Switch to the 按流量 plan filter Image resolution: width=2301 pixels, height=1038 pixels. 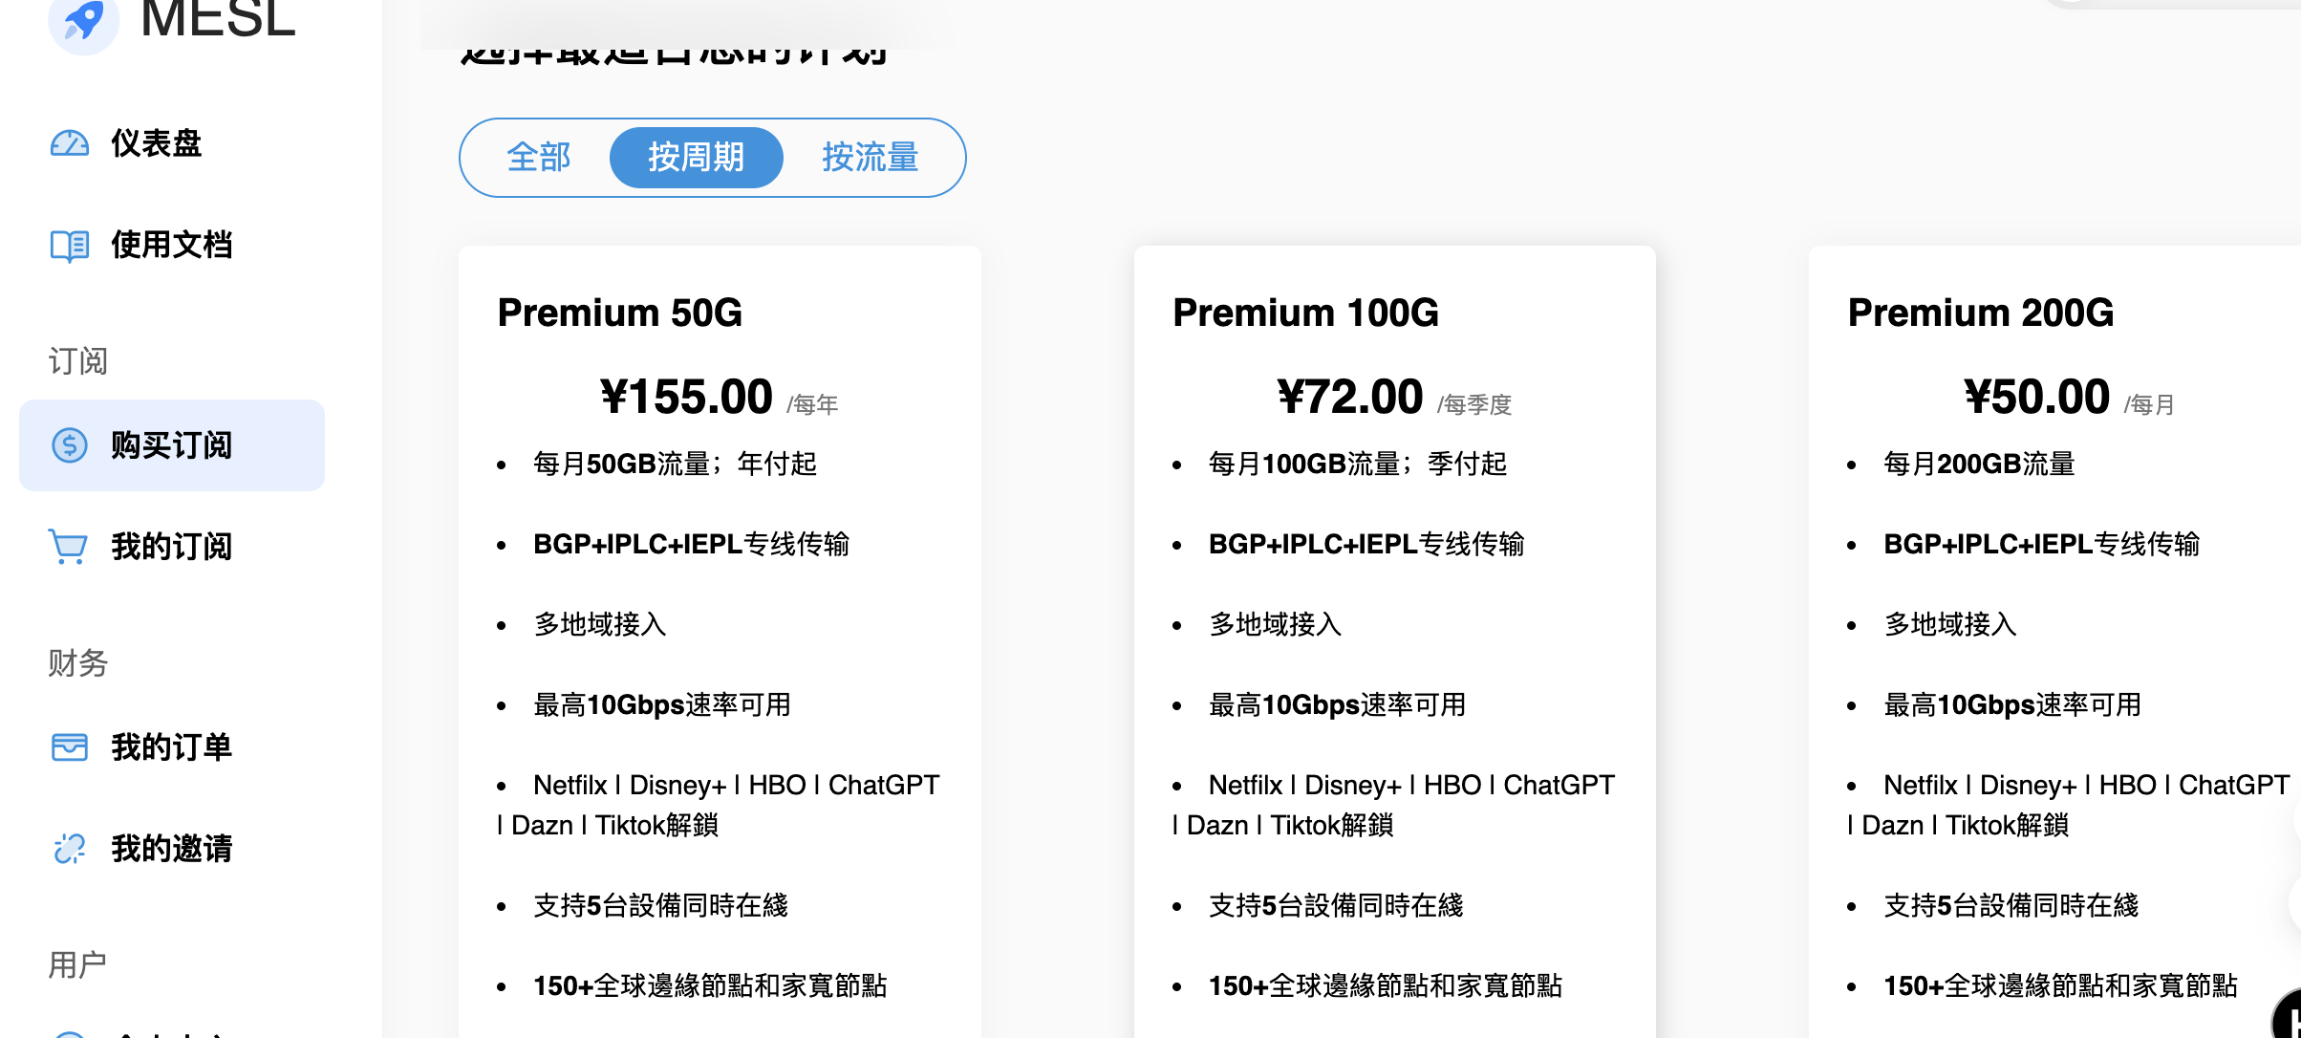tap(871, 158)
